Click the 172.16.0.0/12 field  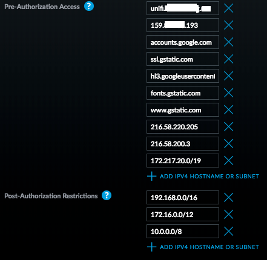(183, 214)
